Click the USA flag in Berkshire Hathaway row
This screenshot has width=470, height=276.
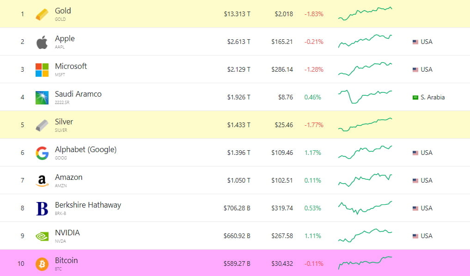415,209
